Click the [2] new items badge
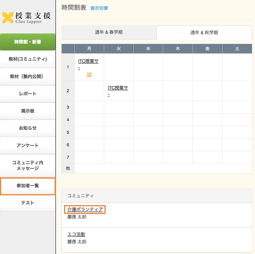The image size is (255, 254). pos(89,75)
